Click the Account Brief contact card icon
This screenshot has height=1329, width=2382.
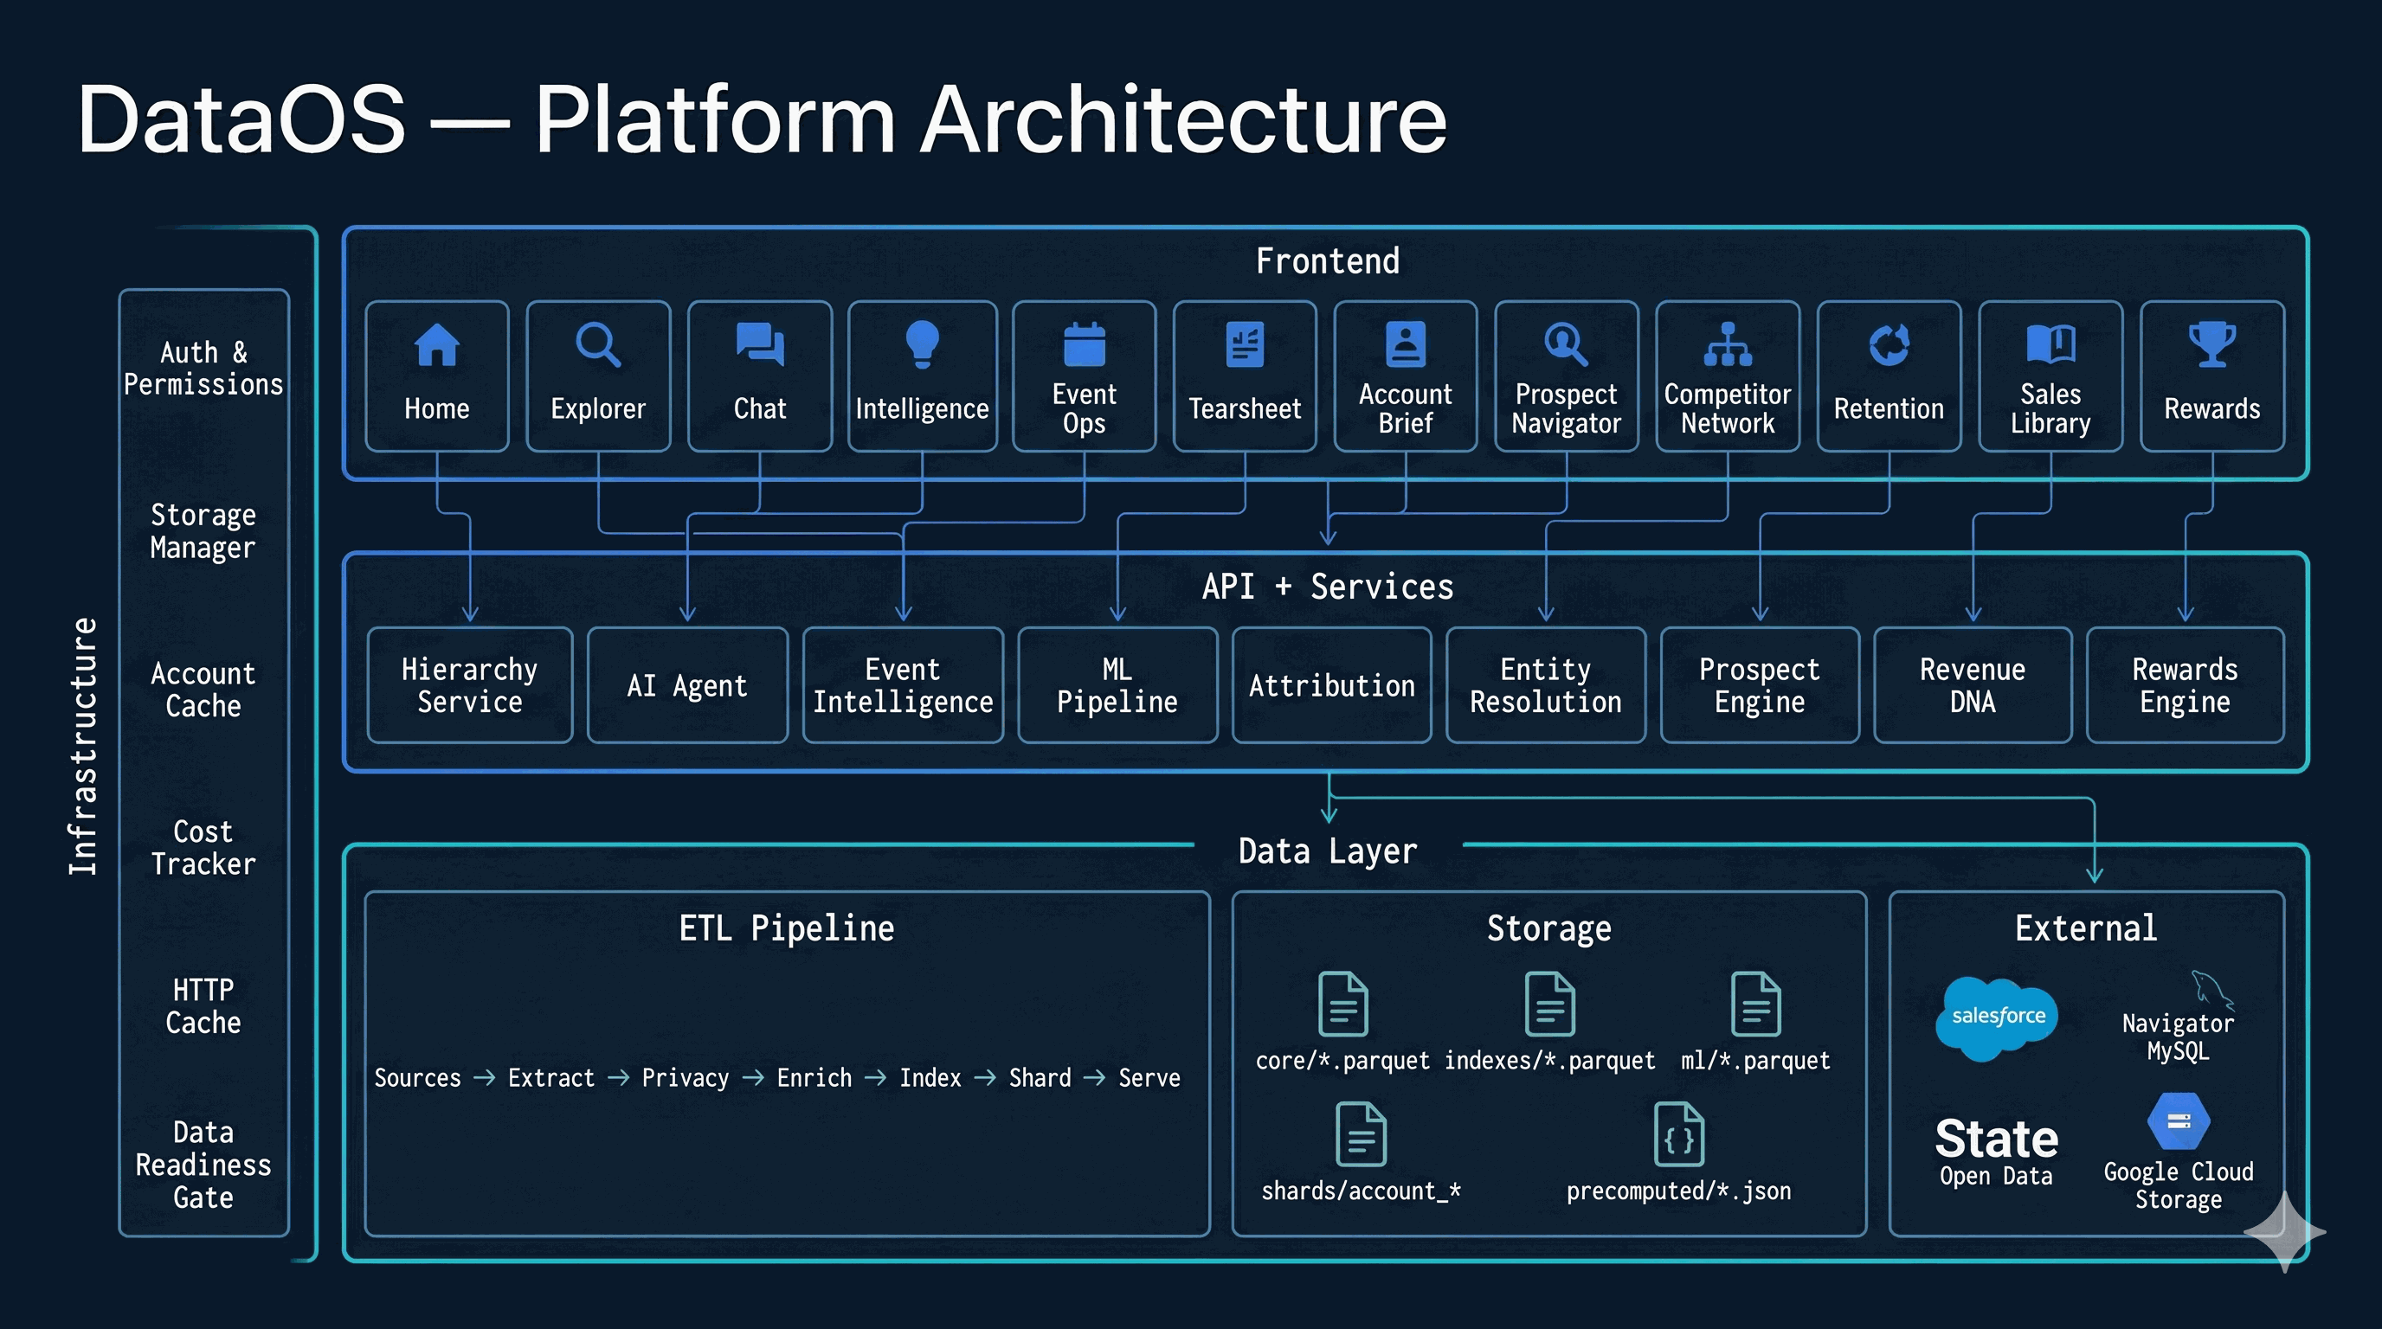pos(1406,343)
